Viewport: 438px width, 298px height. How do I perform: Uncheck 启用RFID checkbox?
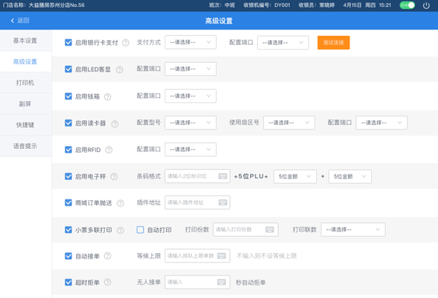tap(68, 150)
